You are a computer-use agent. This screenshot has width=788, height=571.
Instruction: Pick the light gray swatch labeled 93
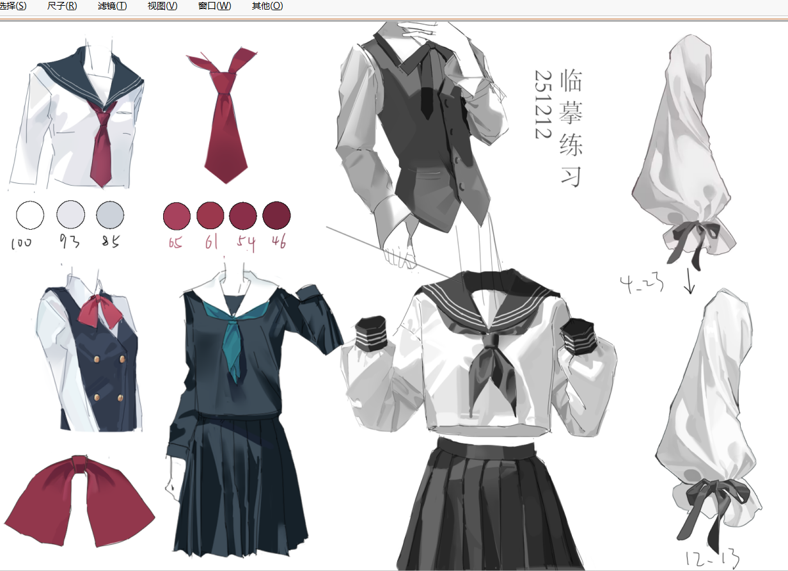pyautogui.click(x=70, y=214)
